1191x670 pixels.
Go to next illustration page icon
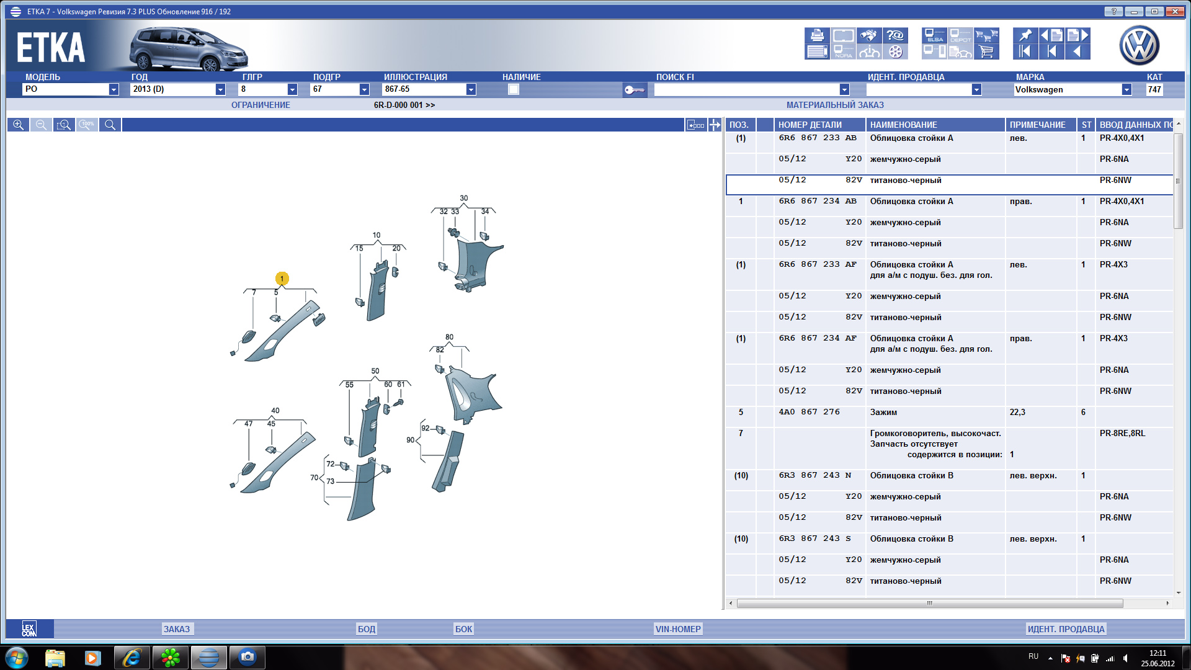click(x=1078, y=36)
